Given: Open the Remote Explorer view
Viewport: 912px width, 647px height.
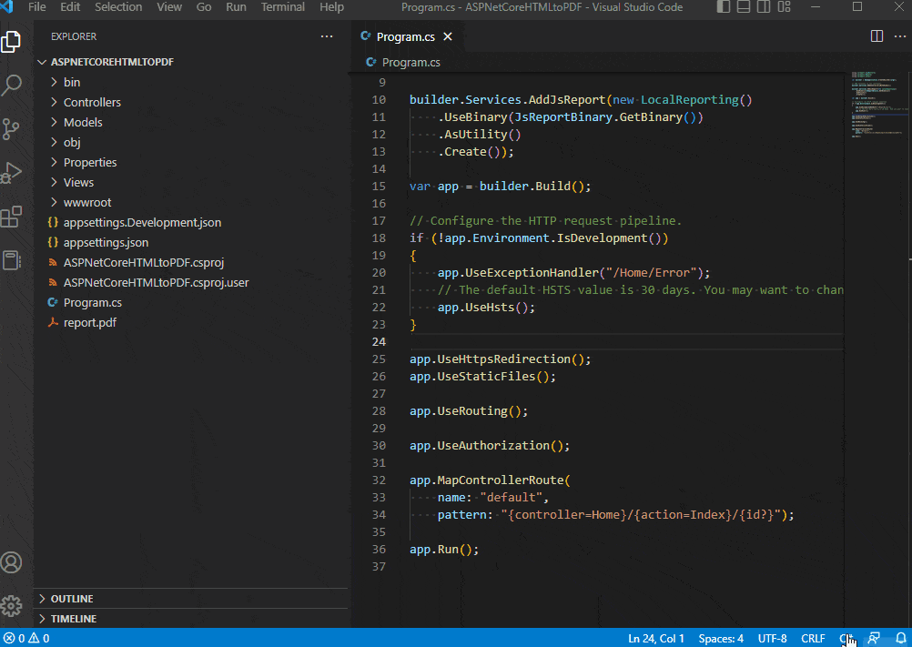Looking at the screenshot, I should pos(13,261).
